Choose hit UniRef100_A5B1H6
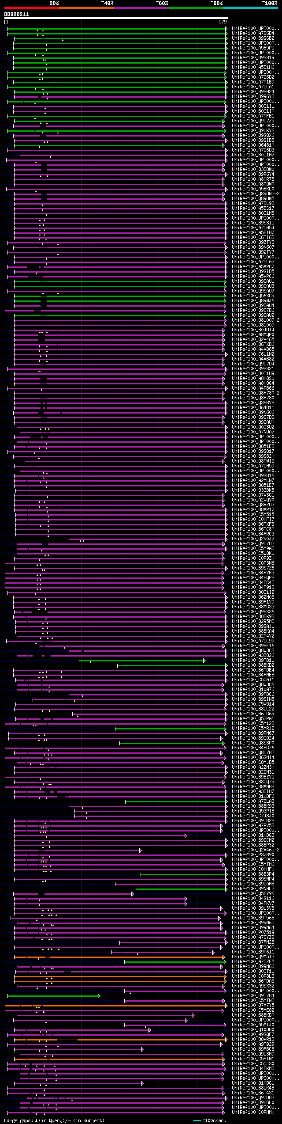This screenshot has height=1124, width=282. 253,67
